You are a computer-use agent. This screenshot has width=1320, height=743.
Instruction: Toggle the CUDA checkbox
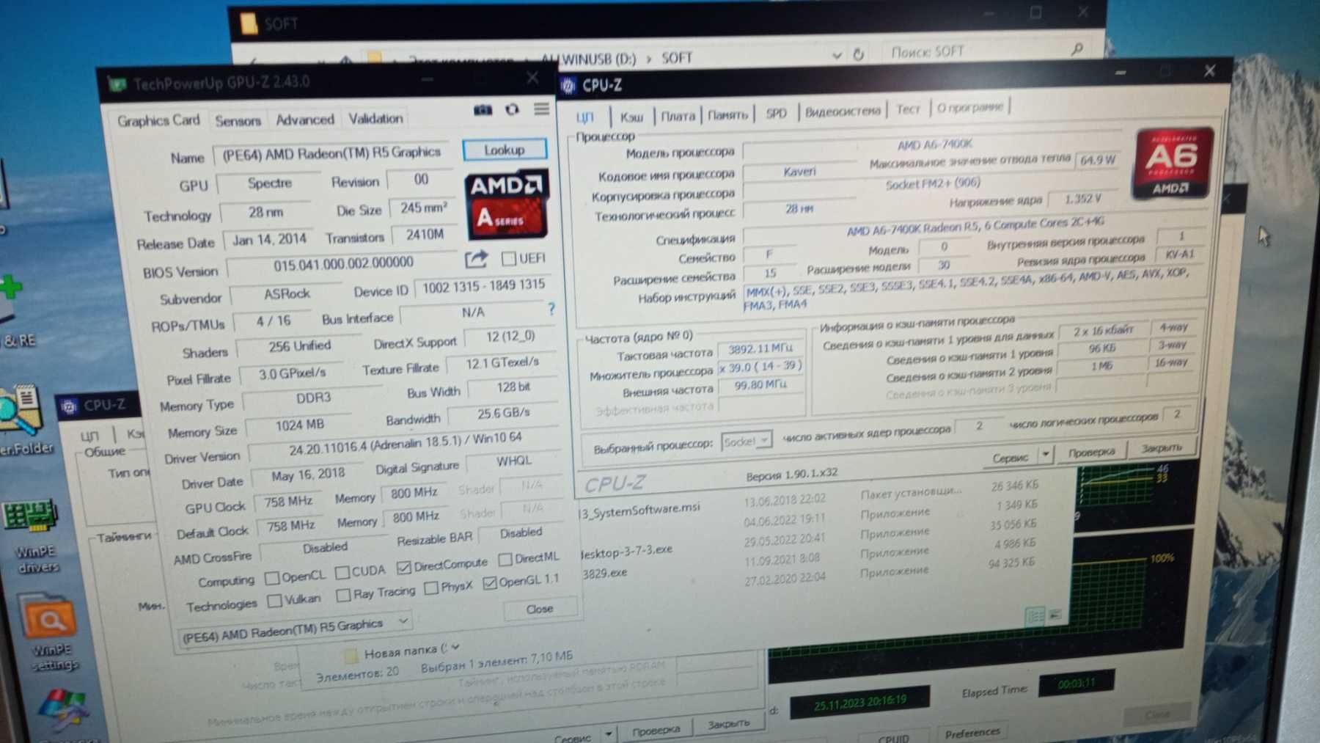point(342,571)
